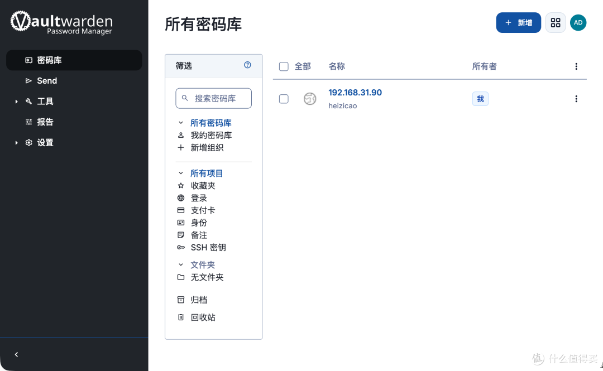Image resolution: width=603 pixels, height=371 pixels.
Task: Filter by 收藏夹 favorites
Action: coord(203,186)
